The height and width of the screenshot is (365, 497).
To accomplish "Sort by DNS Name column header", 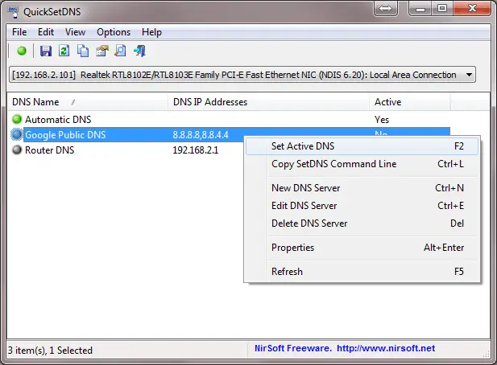I will click(87, 102).
